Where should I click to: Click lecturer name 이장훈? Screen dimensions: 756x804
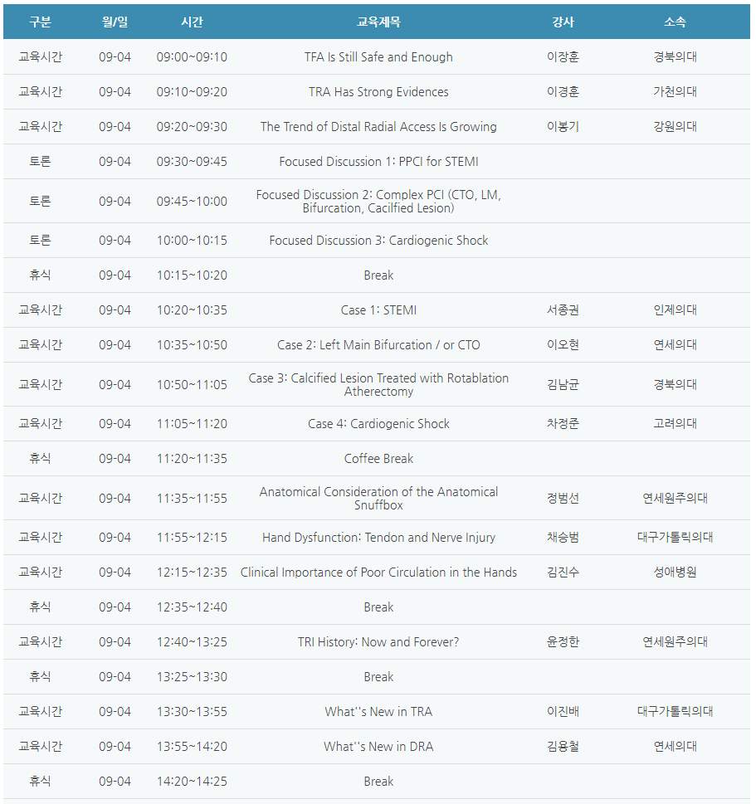pyautogui.click(x=563, y=57)
